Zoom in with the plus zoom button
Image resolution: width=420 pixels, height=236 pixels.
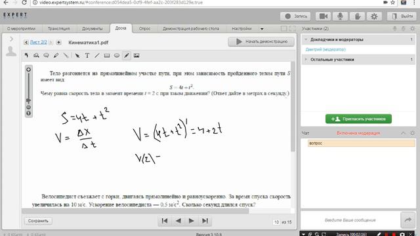[28, 69]
